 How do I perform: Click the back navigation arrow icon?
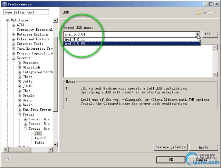[199, 13]
